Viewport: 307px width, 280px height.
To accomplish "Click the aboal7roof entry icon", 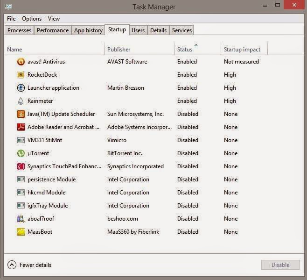I will click(x=21, y=219).
